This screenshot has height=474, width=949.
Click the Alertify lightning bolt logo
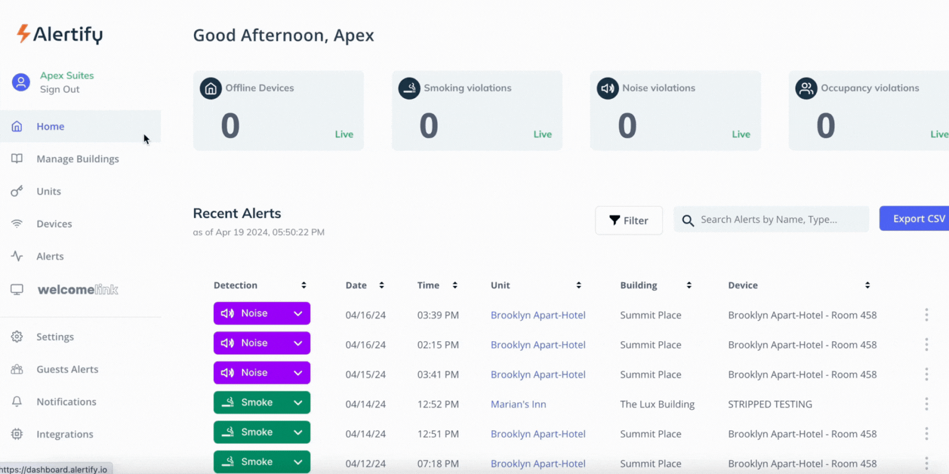point(23,33)
